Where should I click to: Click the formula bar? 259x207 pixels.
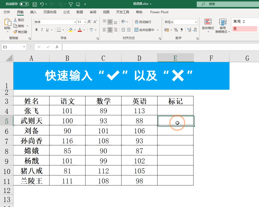click(x=160, y=47)
